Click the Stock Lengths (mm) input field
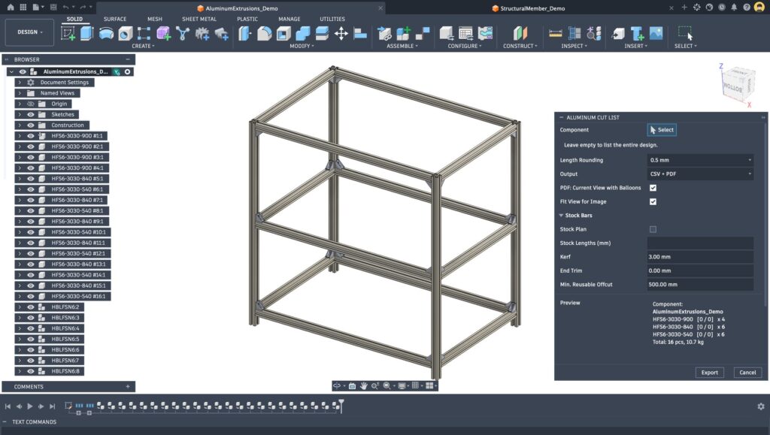 (x=700, y=243)
